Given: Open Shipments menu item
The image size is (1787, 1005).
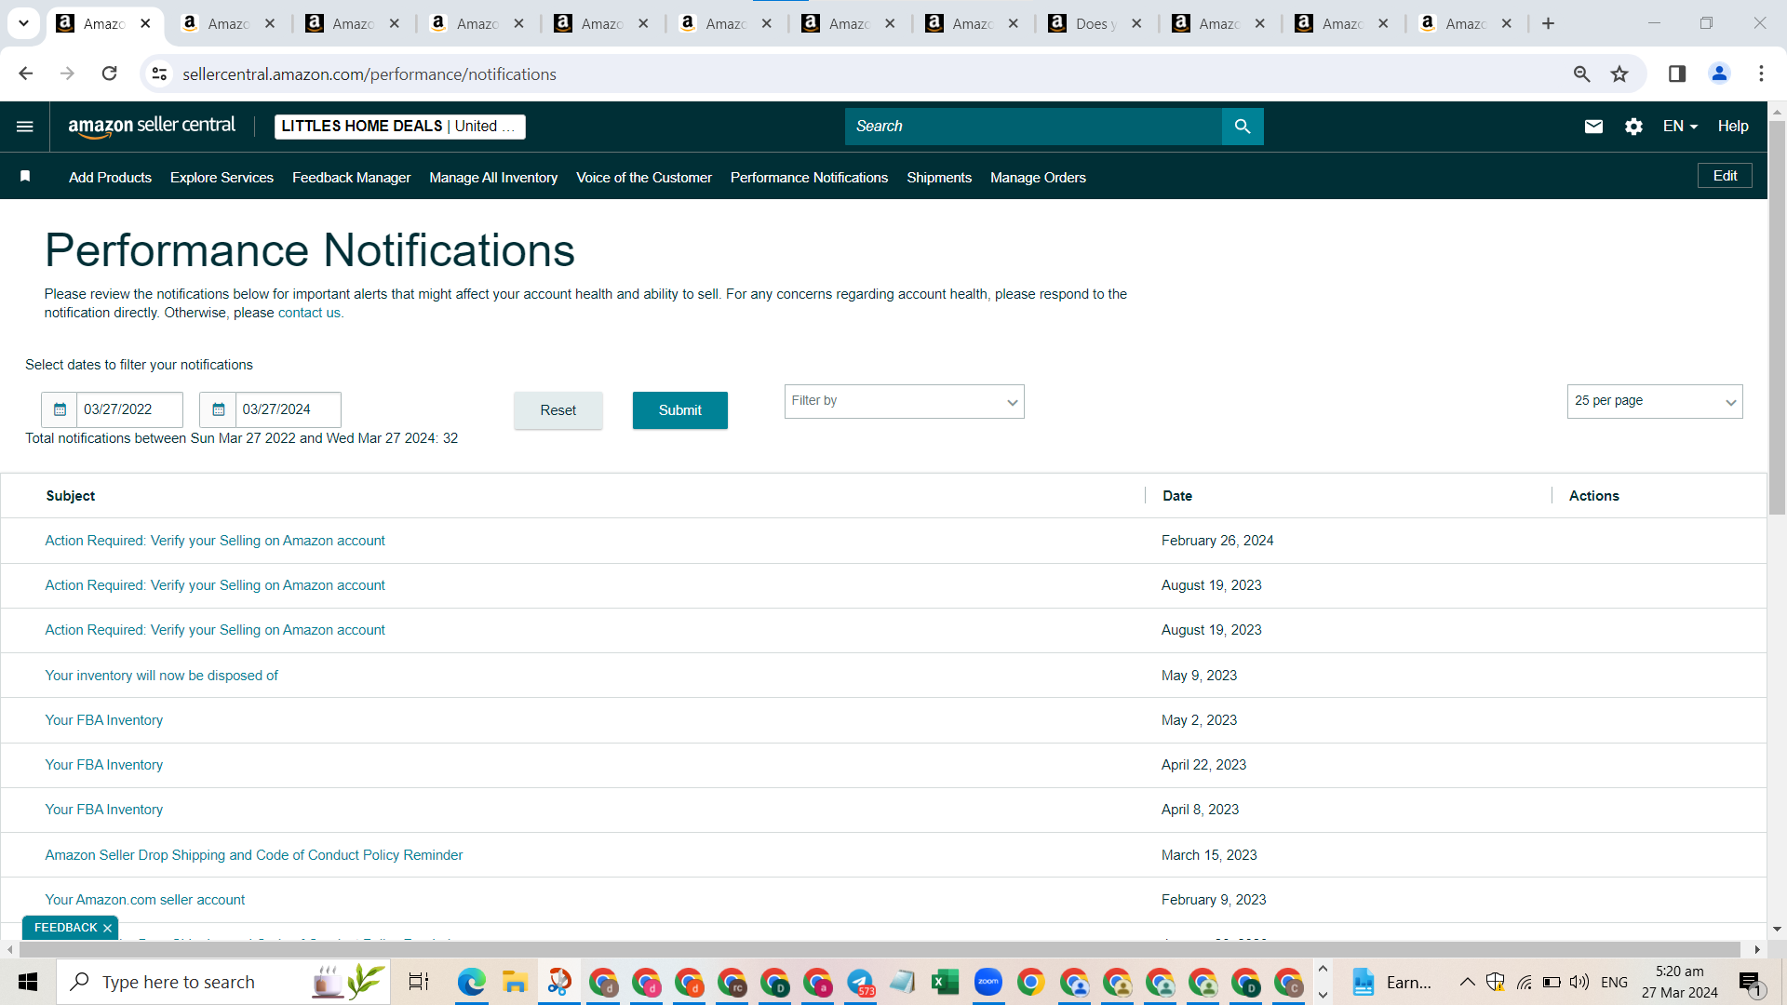Looking at the screenshot, I should point(939,177).
